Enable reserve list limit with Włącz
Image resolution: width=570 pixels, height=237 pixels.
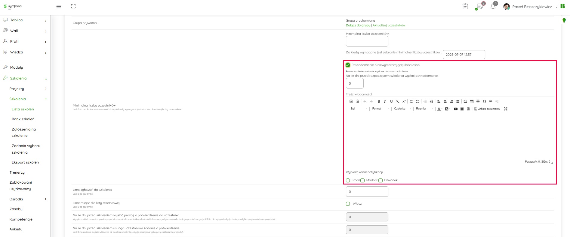(x=348, y=204)
